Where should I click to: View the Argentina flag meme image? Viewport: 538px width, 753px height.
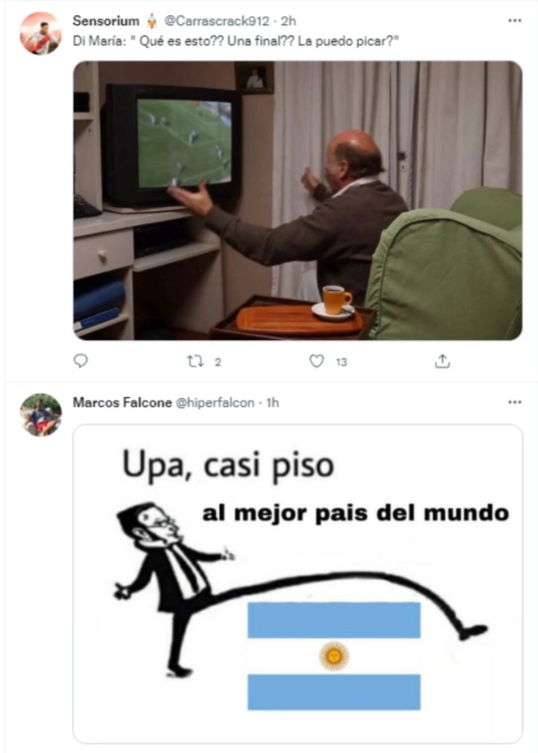(298, 584)
